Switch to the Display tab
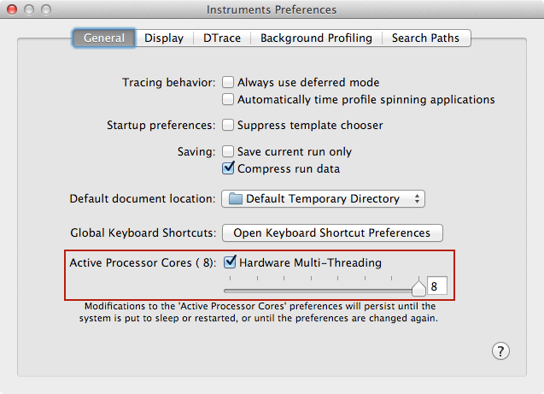The height and width of the screenshot is (394, 544). (x=164, y=38)
